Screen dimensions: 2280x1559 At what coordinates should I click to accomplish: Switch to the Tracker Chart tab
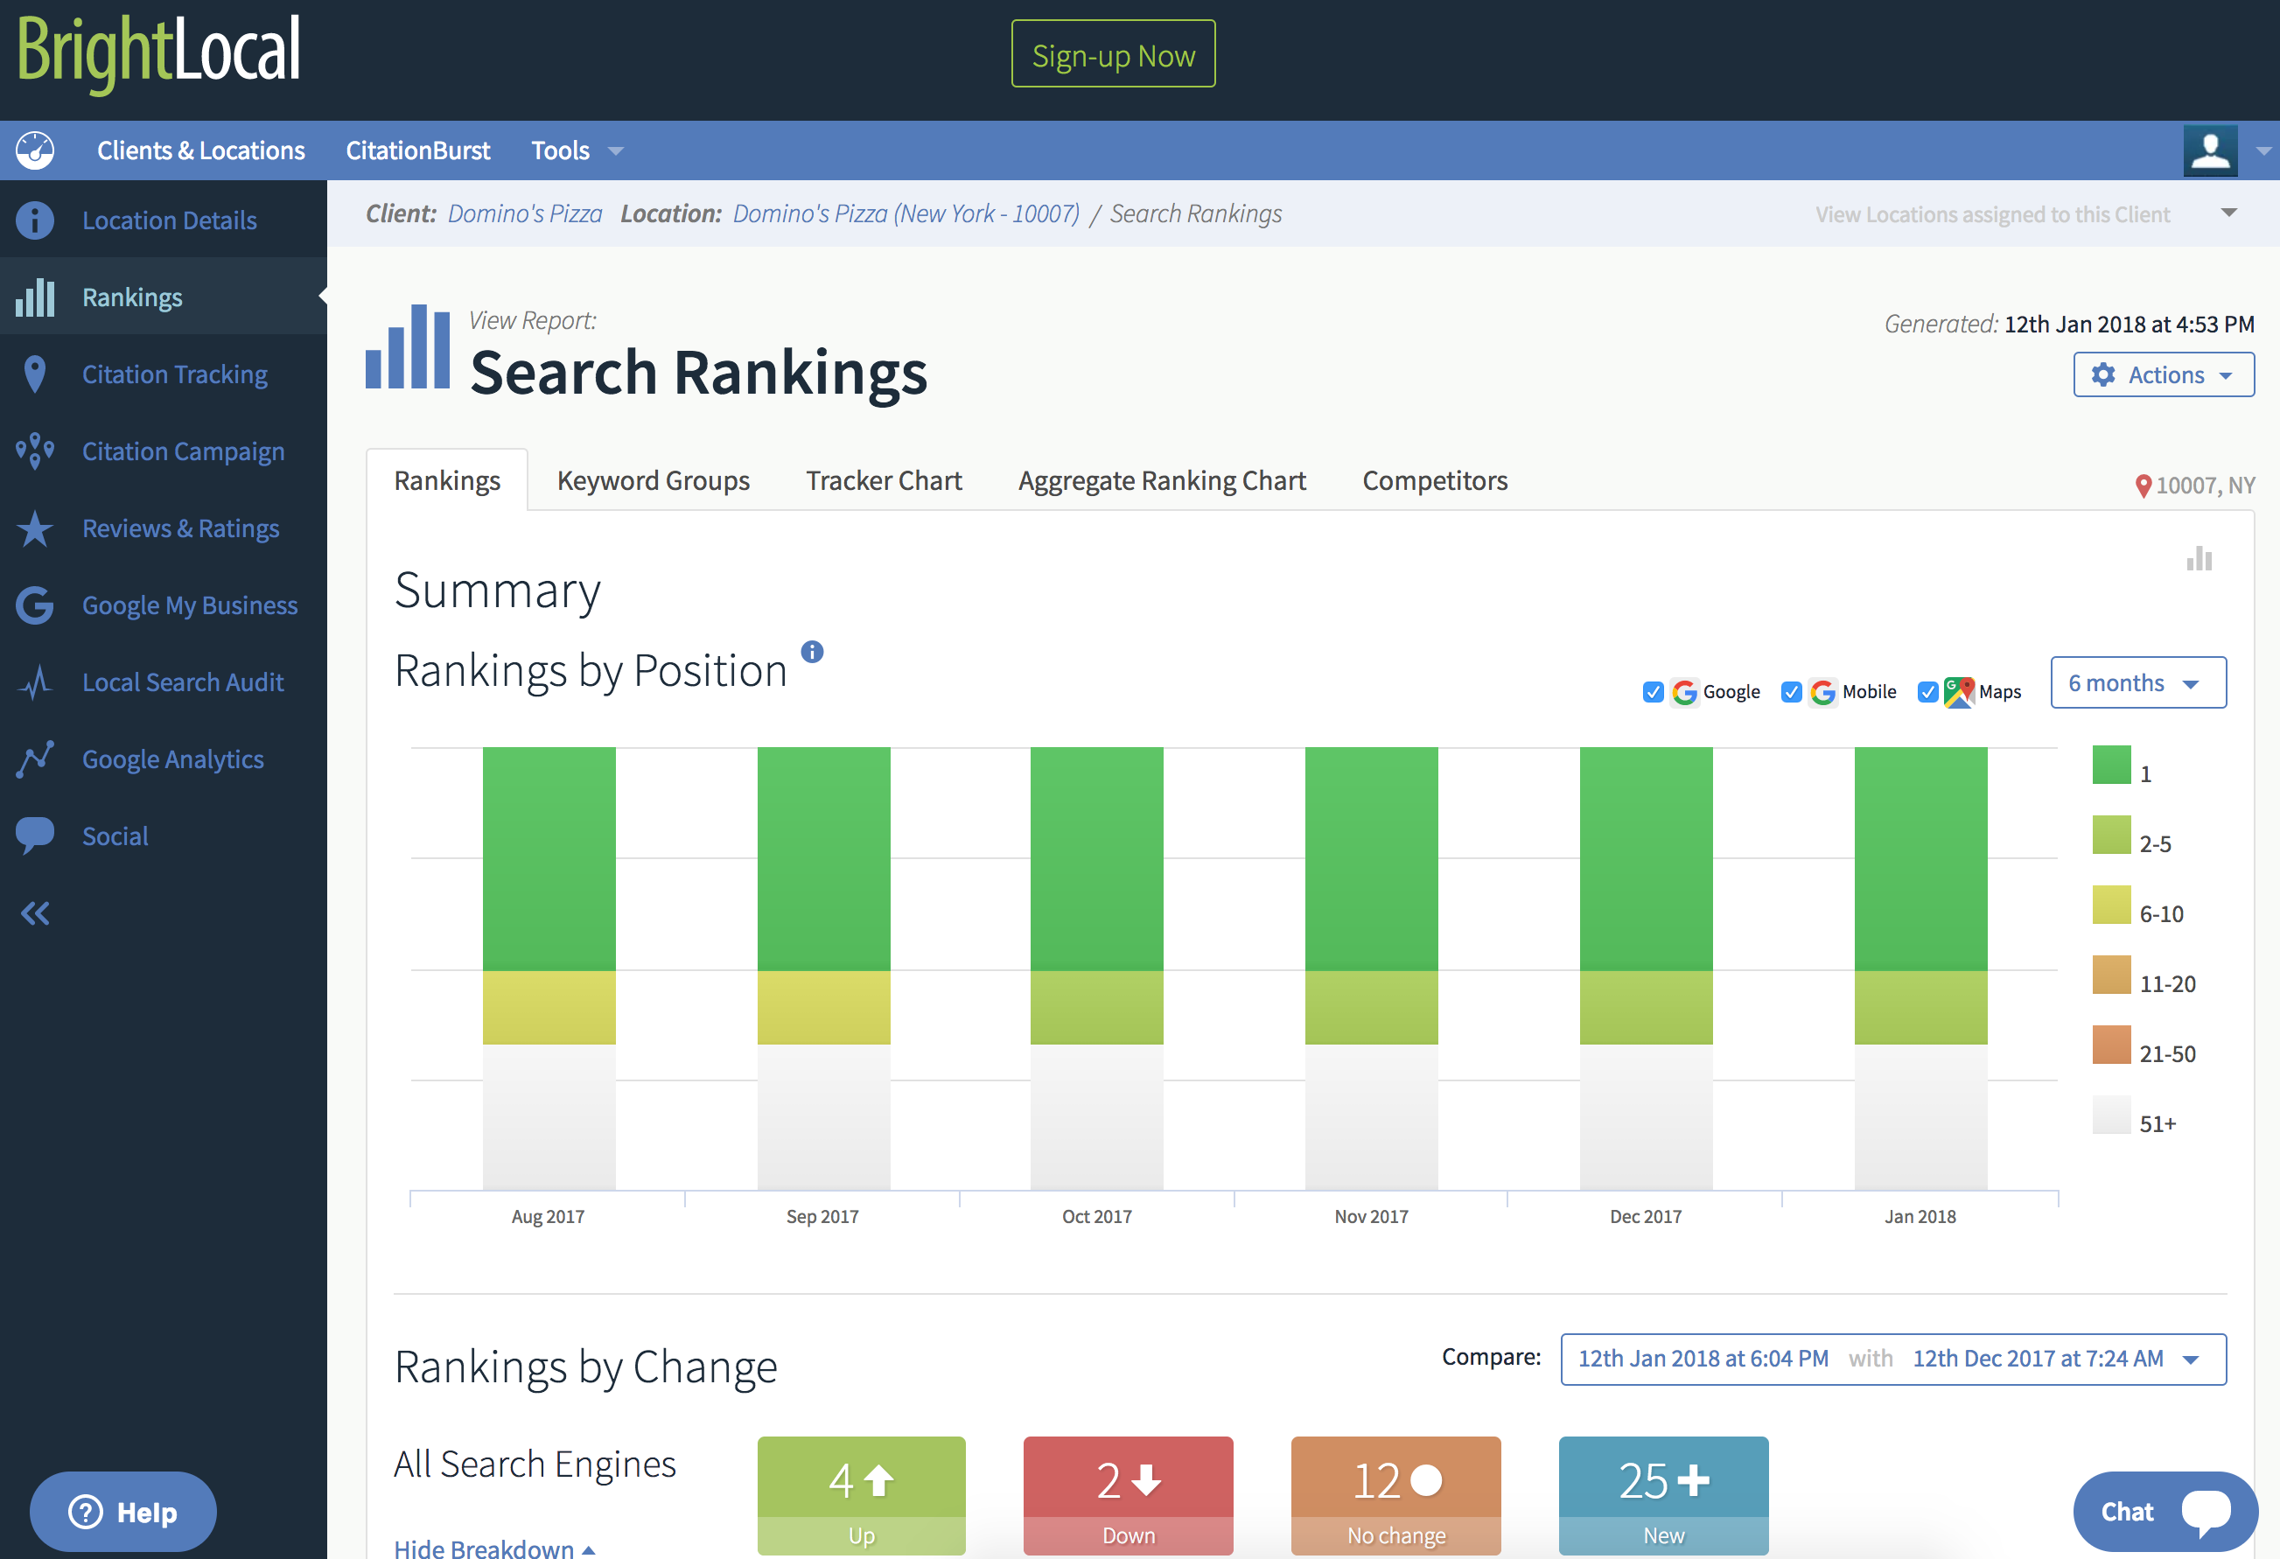(883, 481)
